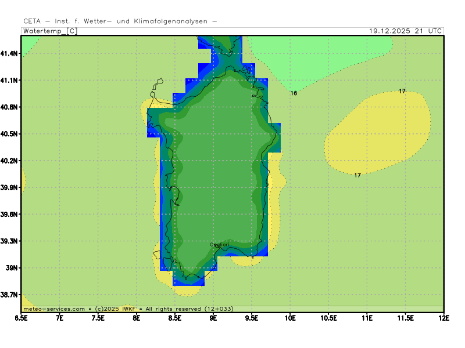Click the 19.12.2025 21 UTC timestamp

[406, 31]
